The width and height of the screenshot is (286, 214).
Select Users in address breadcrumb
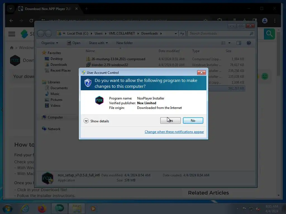tap(99, 33)
